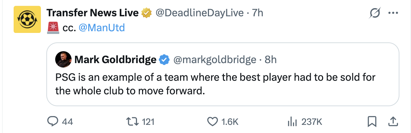
Task: Click Mark Goldbridge's name in the quote
Action: (115, 60)
